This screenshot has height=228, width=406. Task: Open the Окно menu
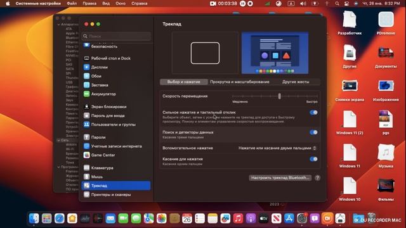121,4
